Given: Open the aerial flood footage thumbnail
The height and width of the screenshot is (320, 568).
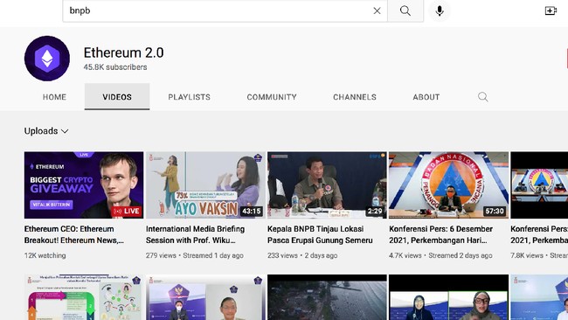Looking at the screenshot, I should pyautogui.click(x=327, y=297).
